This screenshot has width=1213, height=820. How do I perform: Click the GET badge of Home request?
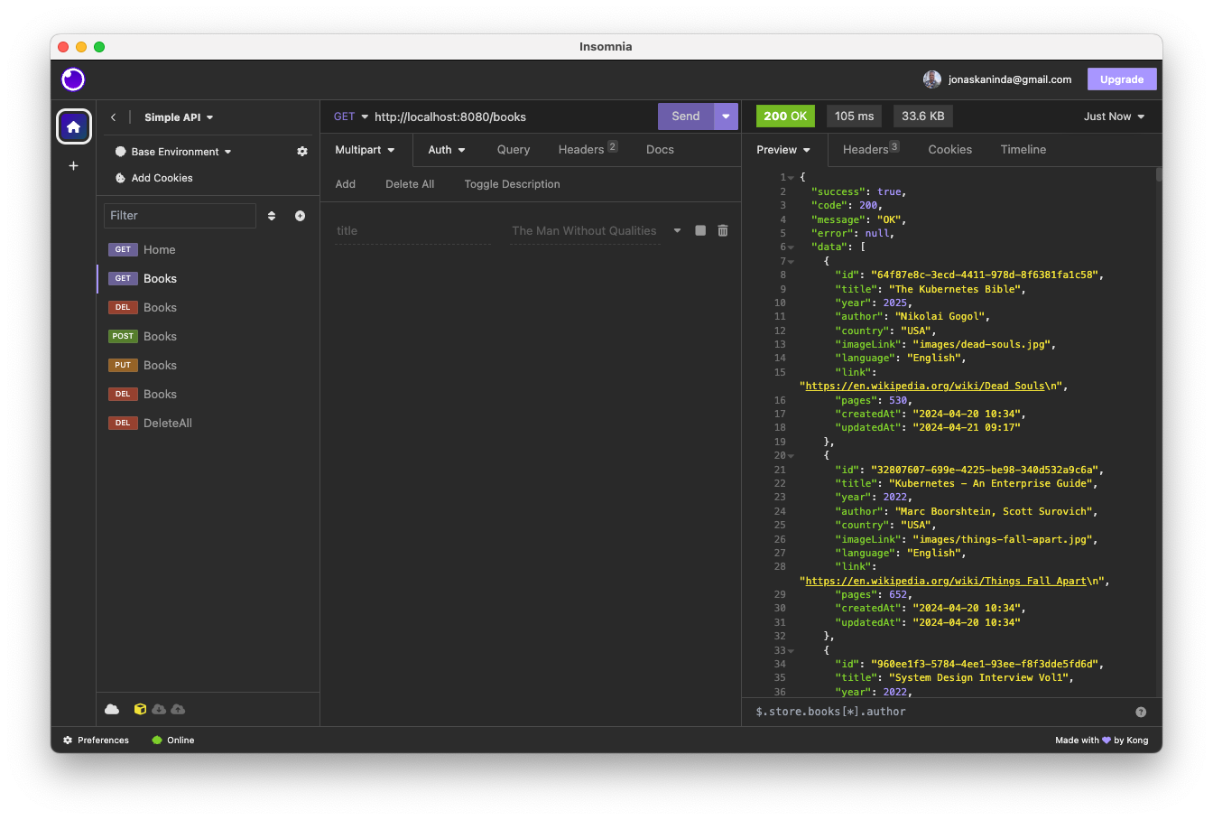pyautogui.click(x=123, y=249)
